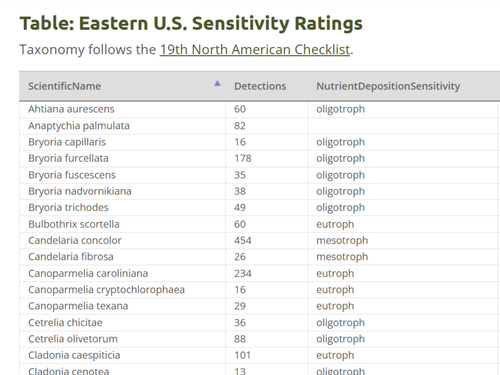
Task: Open the 19th North American Checklist link
Action: pos(255,50)
